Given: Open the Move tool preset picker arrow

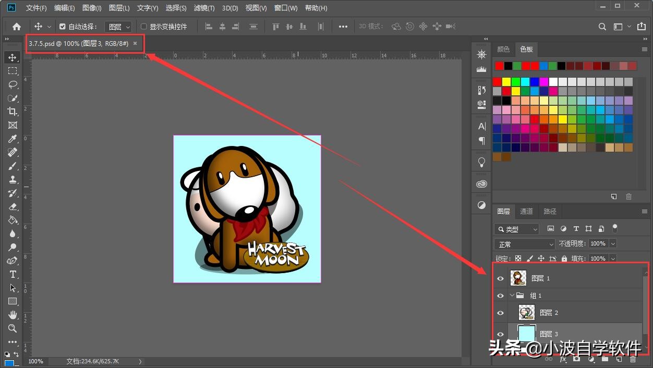Looking at the screenshot, I should click(x=50, y=27).
